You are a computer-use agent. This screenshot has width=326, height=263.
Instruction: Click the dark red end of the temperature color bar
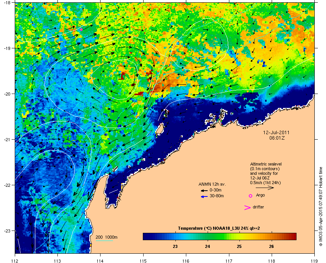tap(293, 236)
